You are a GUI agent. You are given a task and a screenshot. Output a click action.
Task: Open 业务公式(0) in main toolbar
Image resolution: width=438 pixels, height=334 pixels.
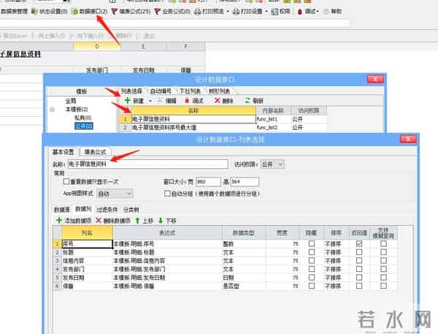(172, 12)
